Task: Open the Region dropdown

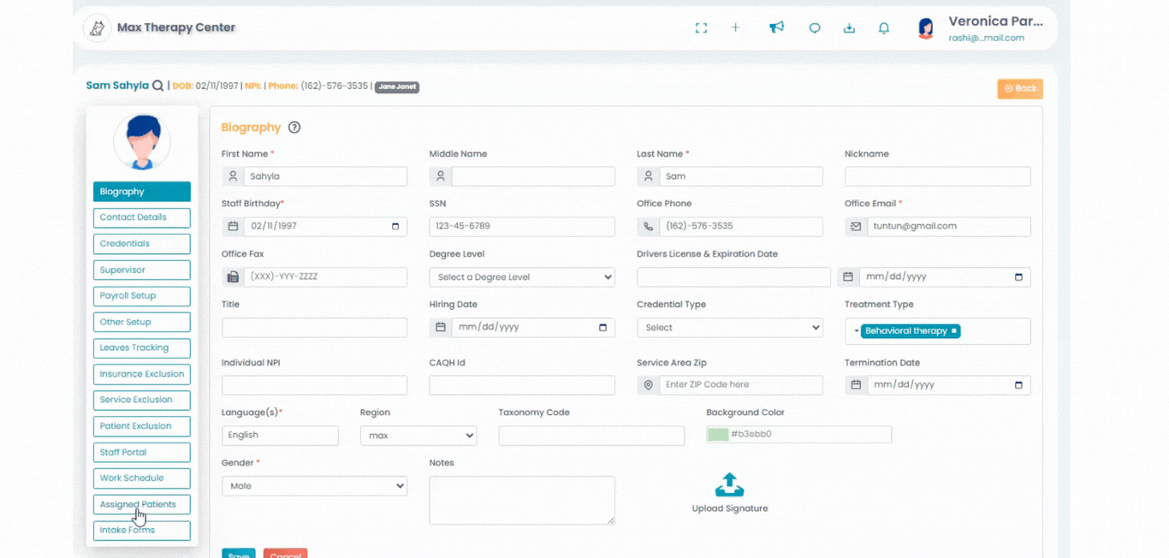Action: (418, 436)
